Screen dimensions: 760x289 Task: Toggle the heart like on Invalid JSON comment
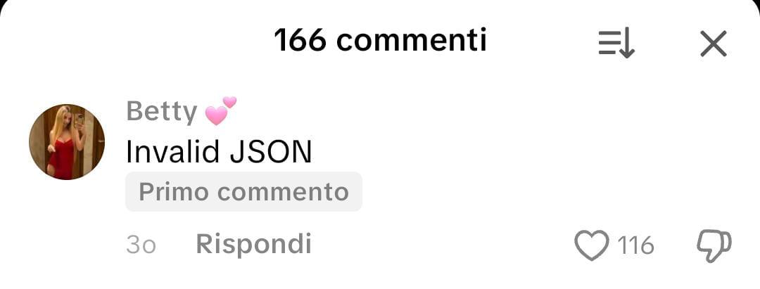pyautogui.click(x=591, y=245)
